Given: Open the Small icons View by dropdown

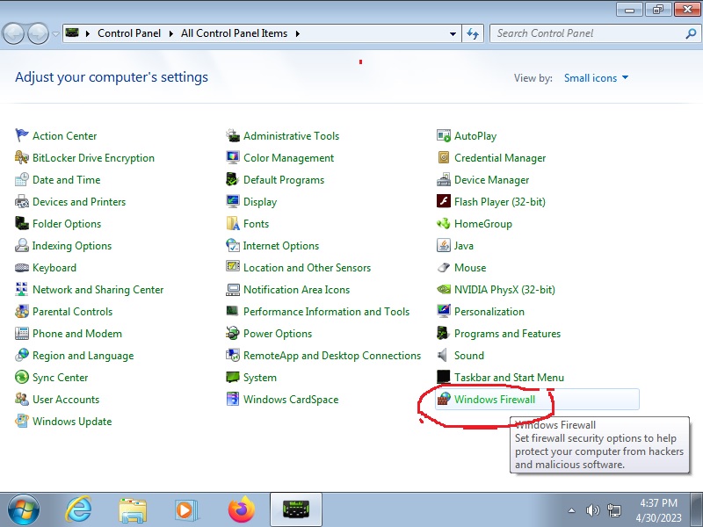Looking at the screenshot, I should point(596,78).
